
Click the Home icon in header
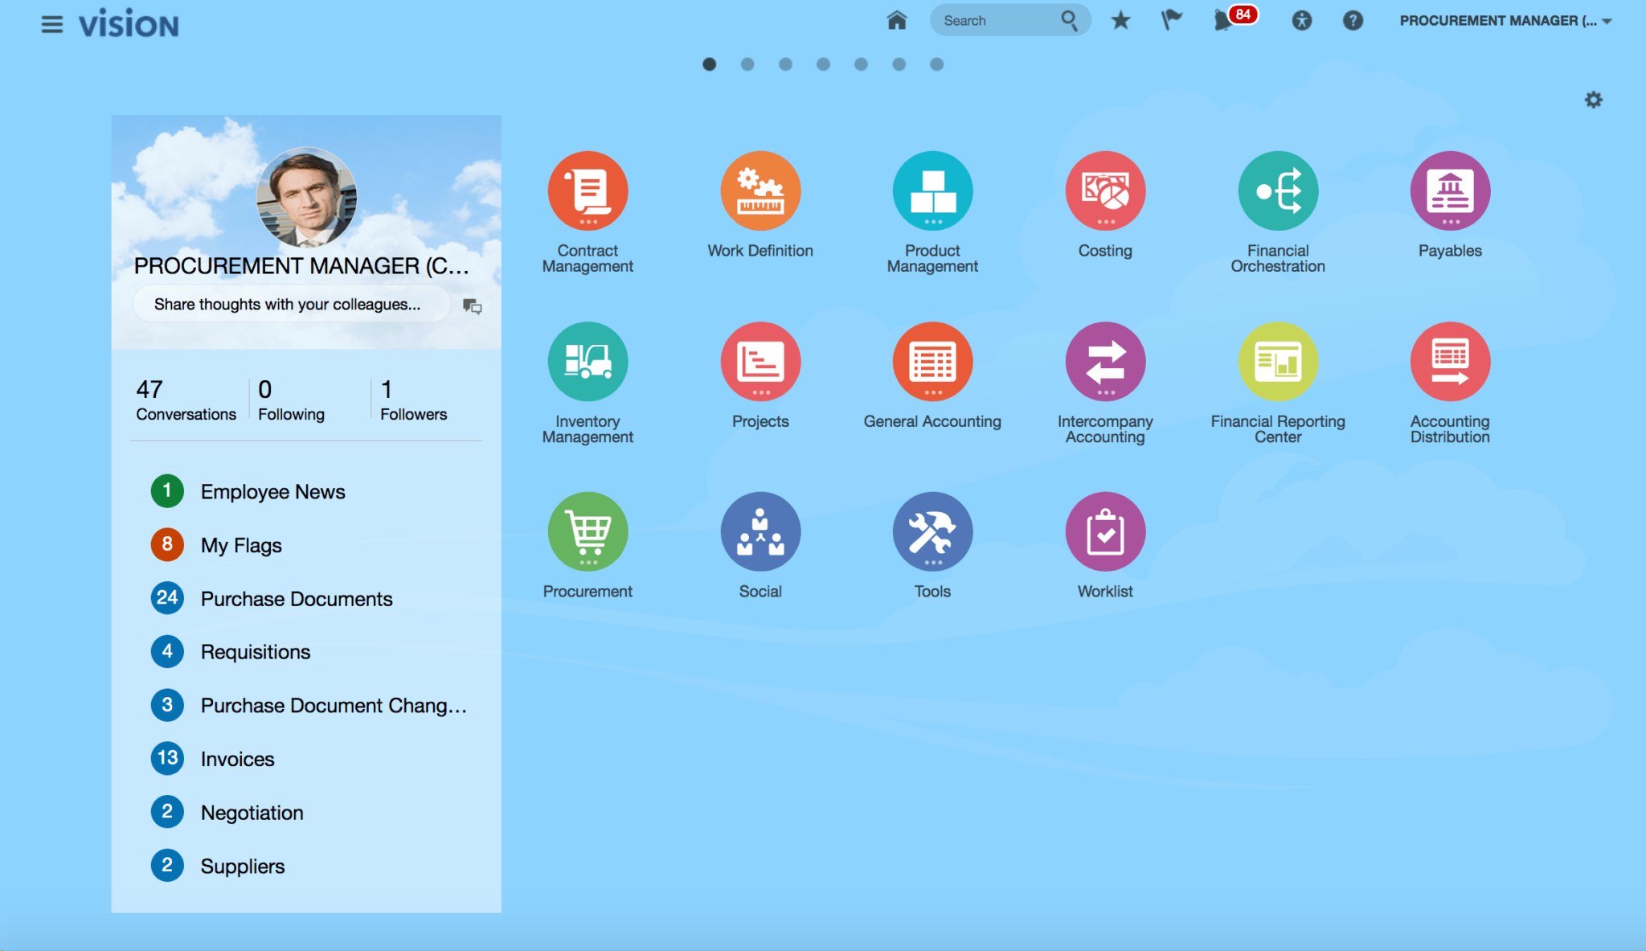[897, 20]
